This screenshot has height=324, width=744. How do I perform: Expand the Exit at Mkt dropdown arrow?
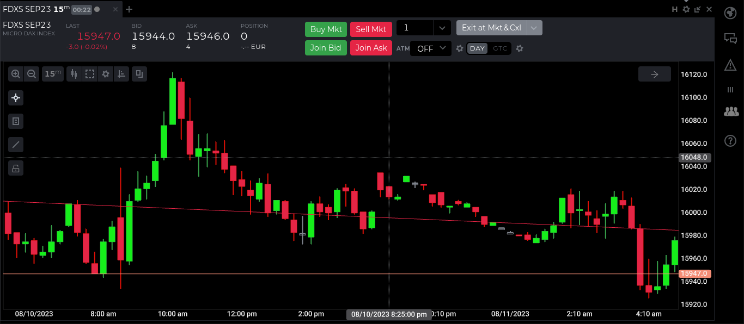click(535, 28)
